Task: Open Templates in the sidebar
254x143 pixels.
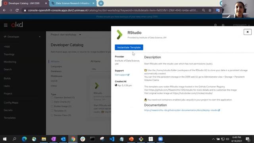Action: [x=10, y=118]
